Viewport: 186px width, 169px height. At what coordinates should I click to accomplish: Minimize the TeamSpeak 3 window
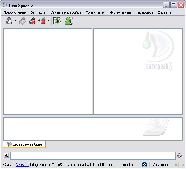click(x=166, y=5)
